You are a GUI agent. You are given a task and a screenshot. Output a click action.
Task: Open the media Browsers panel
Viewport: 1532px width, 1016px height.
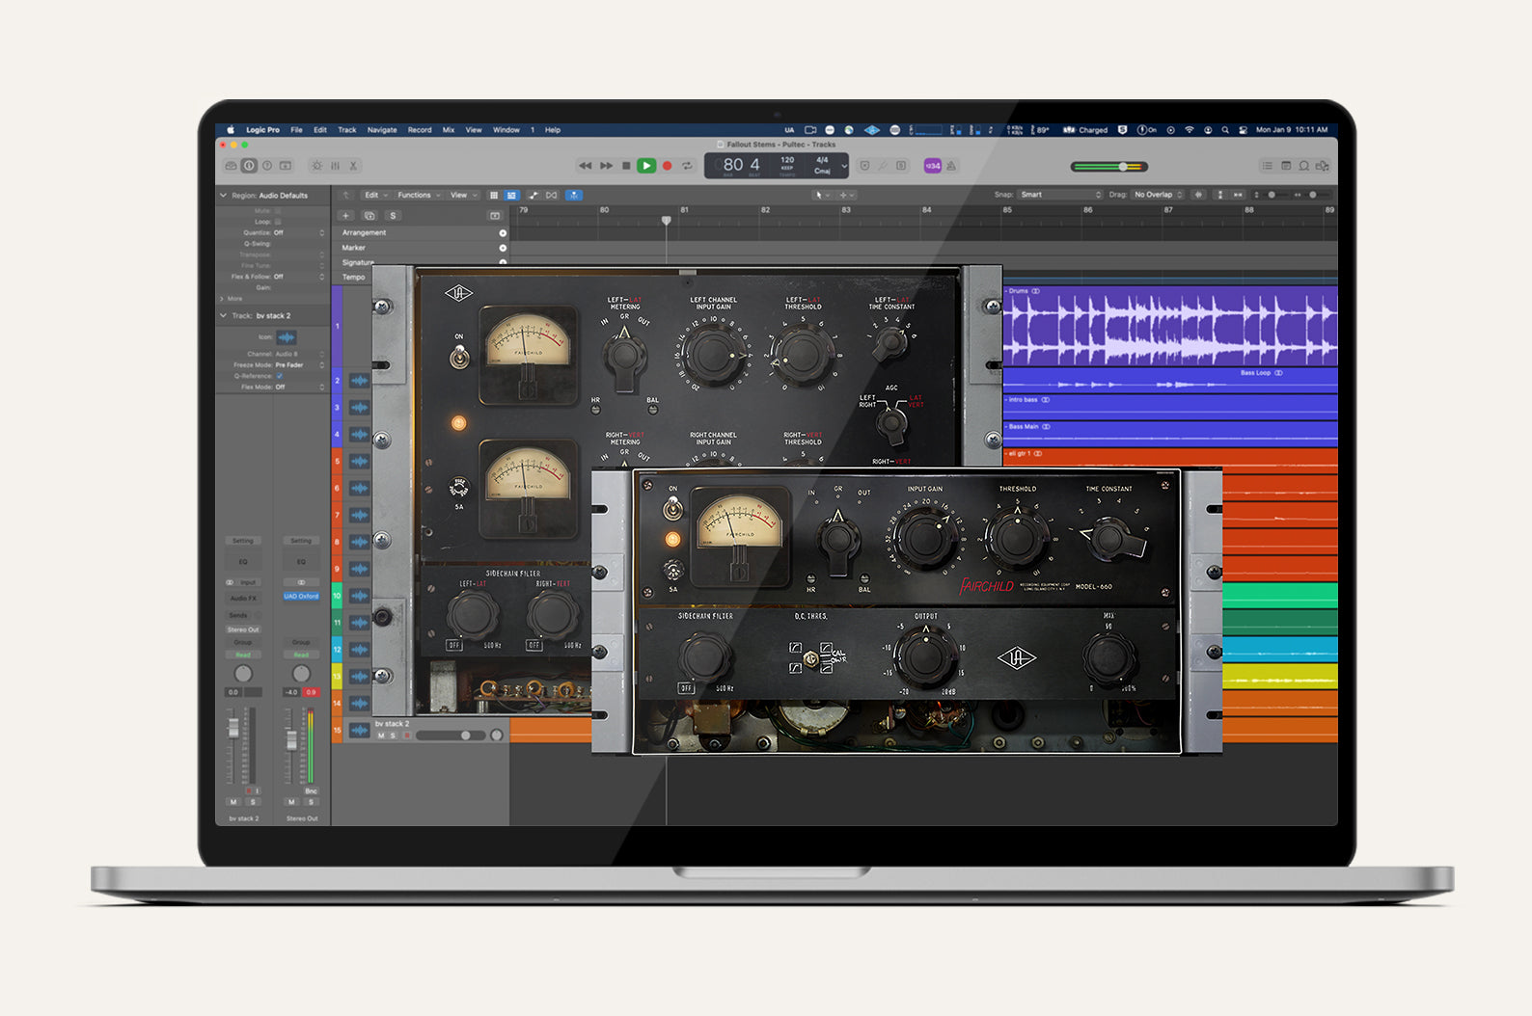pos(1323,166)
